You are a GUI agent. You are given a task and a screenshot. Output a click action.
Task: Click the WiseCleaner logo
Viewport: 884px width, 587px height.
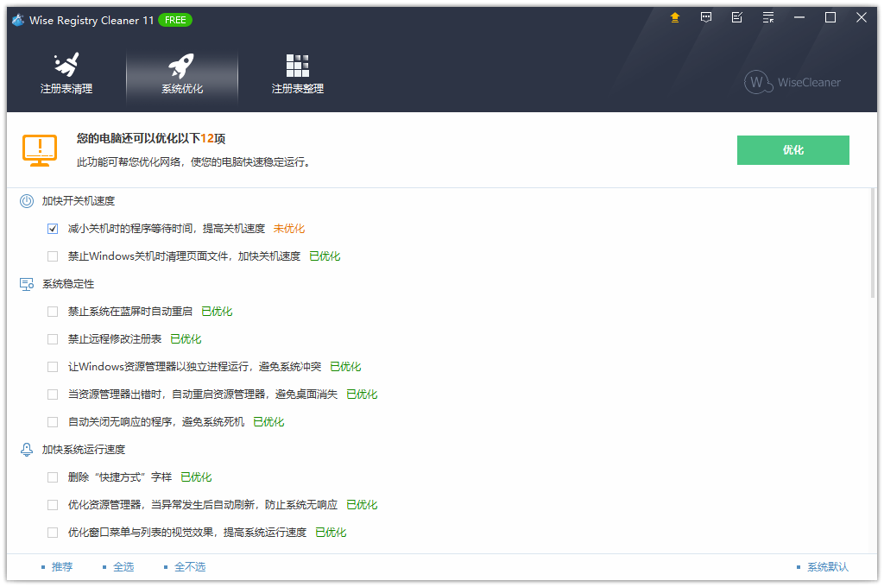792,82
